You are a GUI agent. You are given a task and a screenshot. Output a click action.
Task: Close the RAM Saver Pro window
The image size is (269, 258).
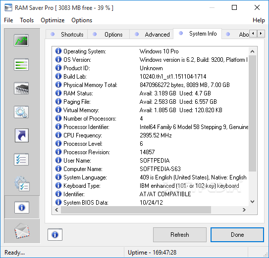tap(257, 7)
